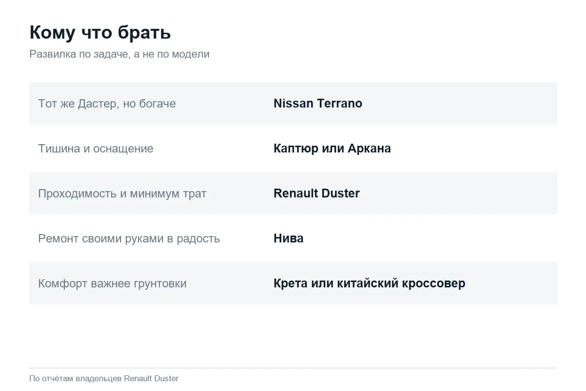This screenshot has height=391, width=586.
Task: Click the 'Каптюр или Аркана' recommendation
Action: (x=332, y=149)
